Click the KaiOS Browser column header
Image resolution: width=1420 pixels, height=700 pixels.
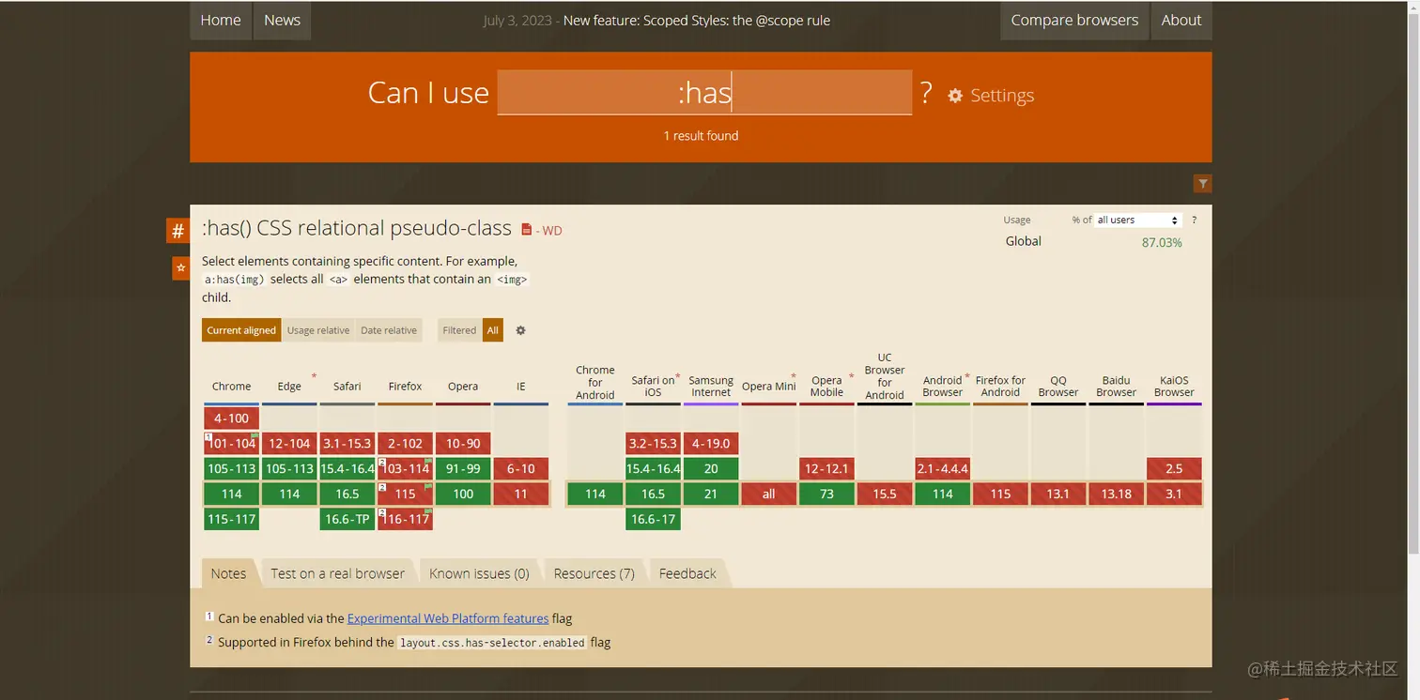[x=1174, y=387]
